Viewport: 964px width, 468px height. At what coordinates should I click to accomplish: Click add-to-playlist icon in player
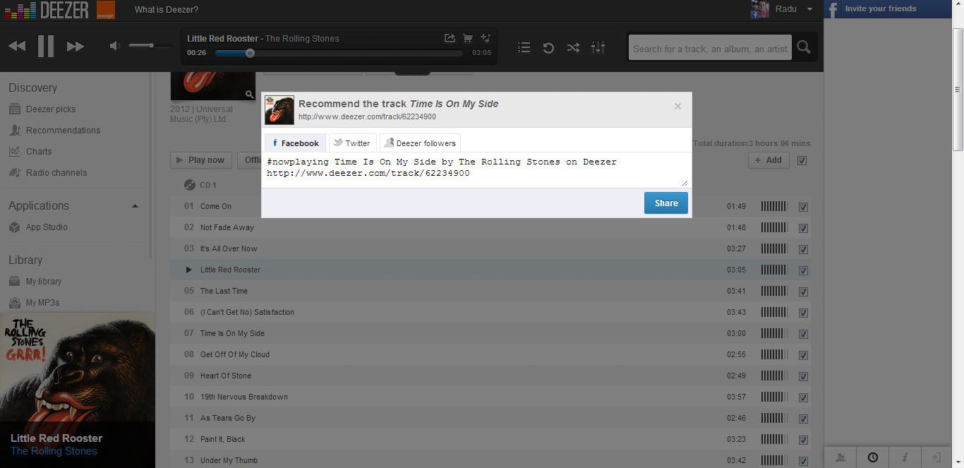pyautogui.click(x=485, y=38)
